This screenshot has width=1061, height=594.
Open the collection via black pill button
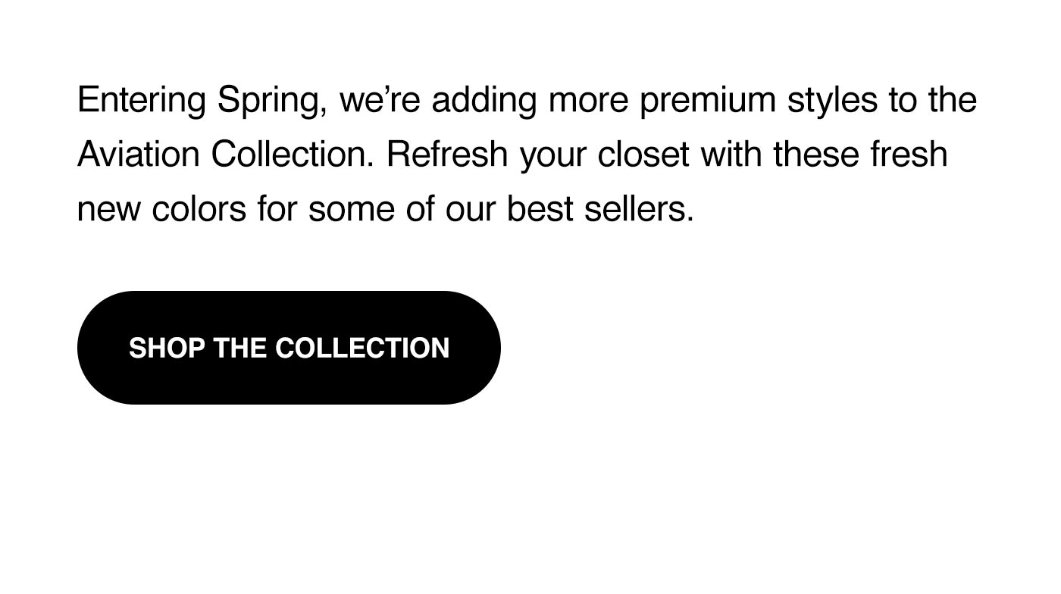[x=289, y=348]
